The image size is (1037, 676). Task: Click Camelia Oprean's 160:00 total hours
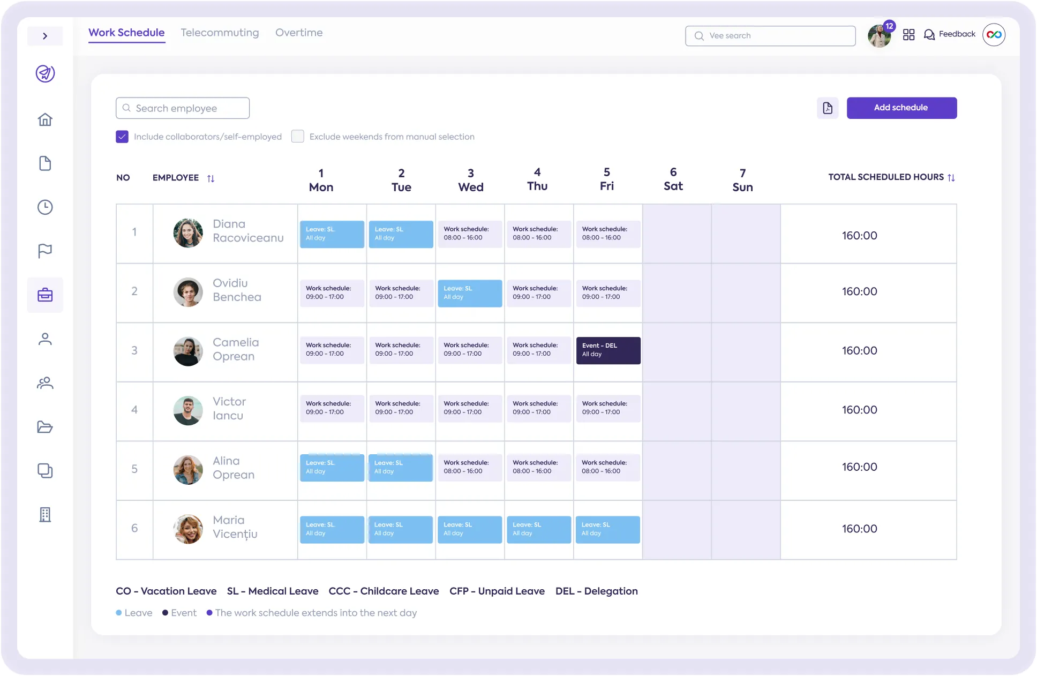click(x=859, y=351)
